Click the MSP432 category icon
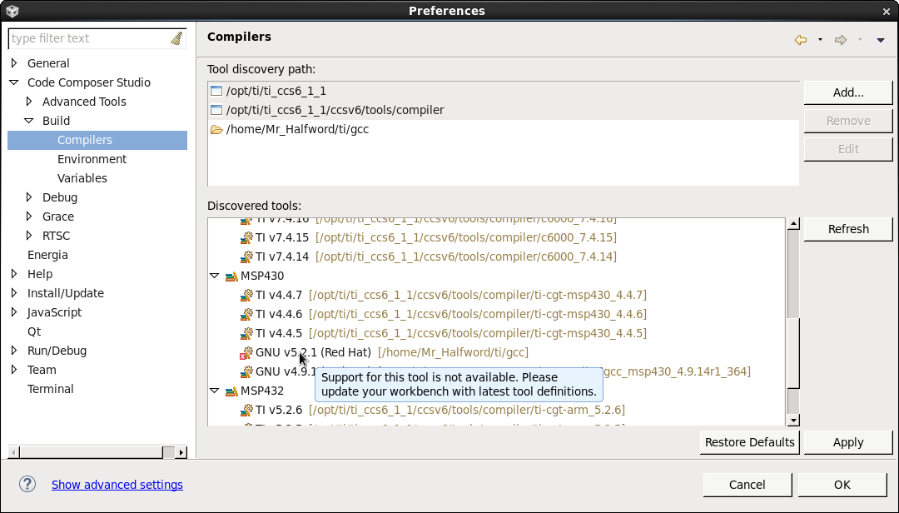The width and height of the screenshot is (899, 513). pos(231,391)
